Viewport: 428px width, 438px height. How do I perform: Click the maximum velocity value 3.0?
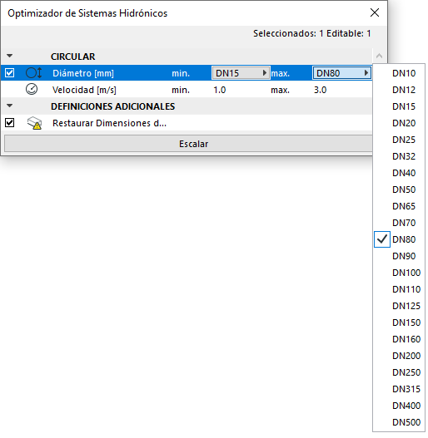coord(321,90)
